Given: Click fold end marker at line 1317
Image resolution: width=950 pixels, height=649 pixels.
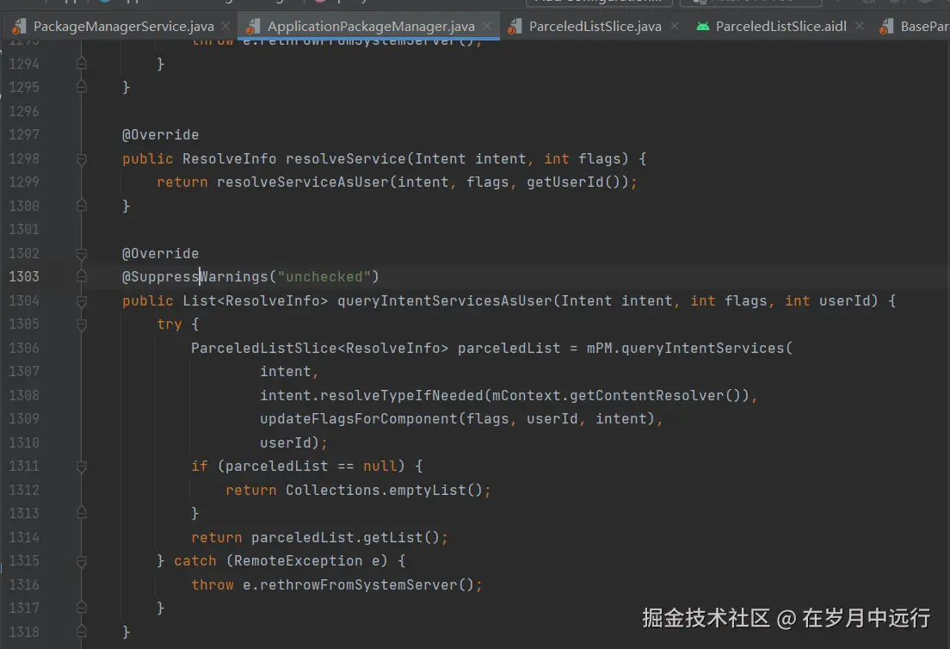Looking at the screenshot, I should pyautogui.click(x=82, y=608).
